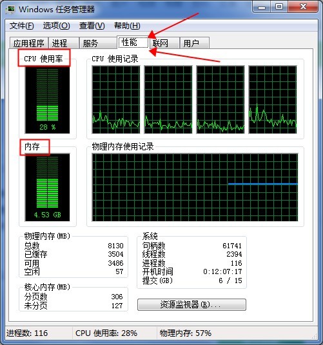
Task: Switch to the 应用程序 tab
Action: click(29, 43)
